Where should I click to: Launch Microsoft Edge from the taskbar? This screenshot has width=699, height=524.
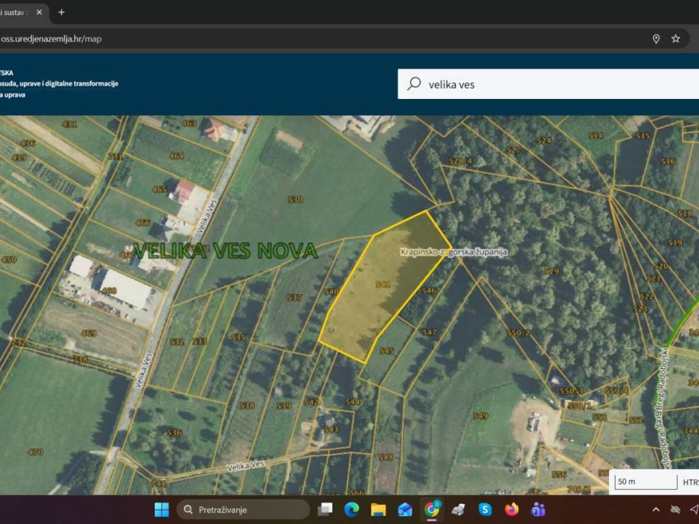click(352, 509)
